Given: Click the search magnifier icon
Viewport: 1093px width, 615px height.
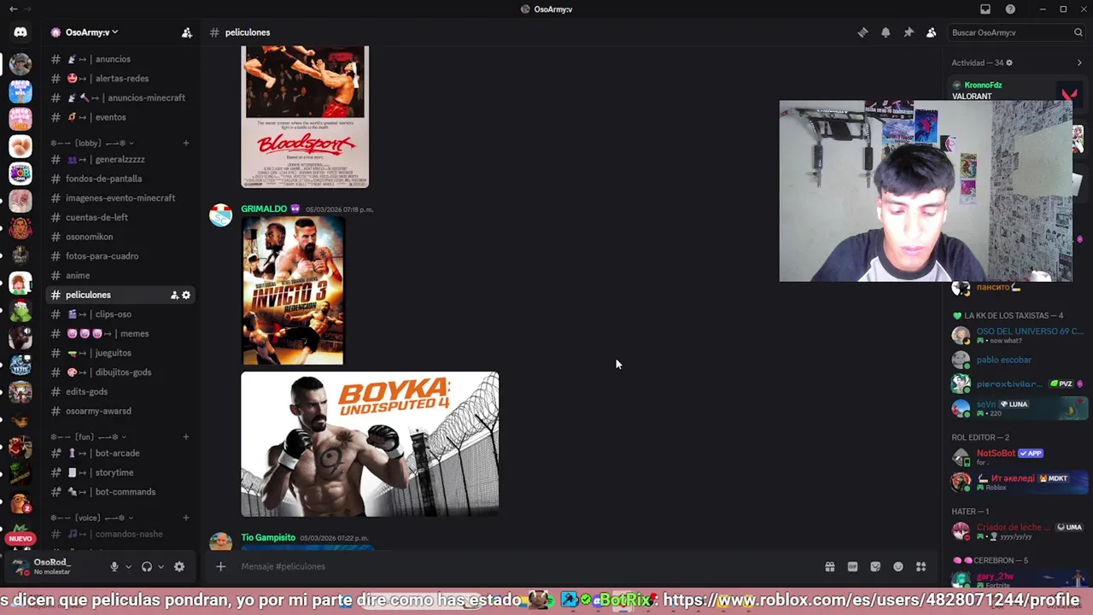Looking at the screenshot, I should pyautogui.click(x=1078, y=32).
